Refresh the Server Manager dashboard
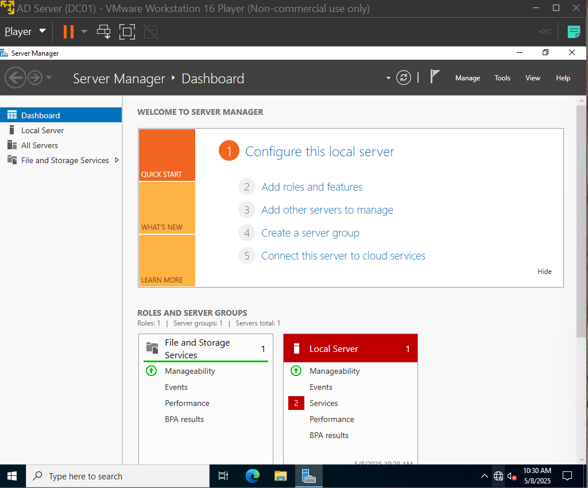Screen dimensions: 588x488 coord(404,78)
